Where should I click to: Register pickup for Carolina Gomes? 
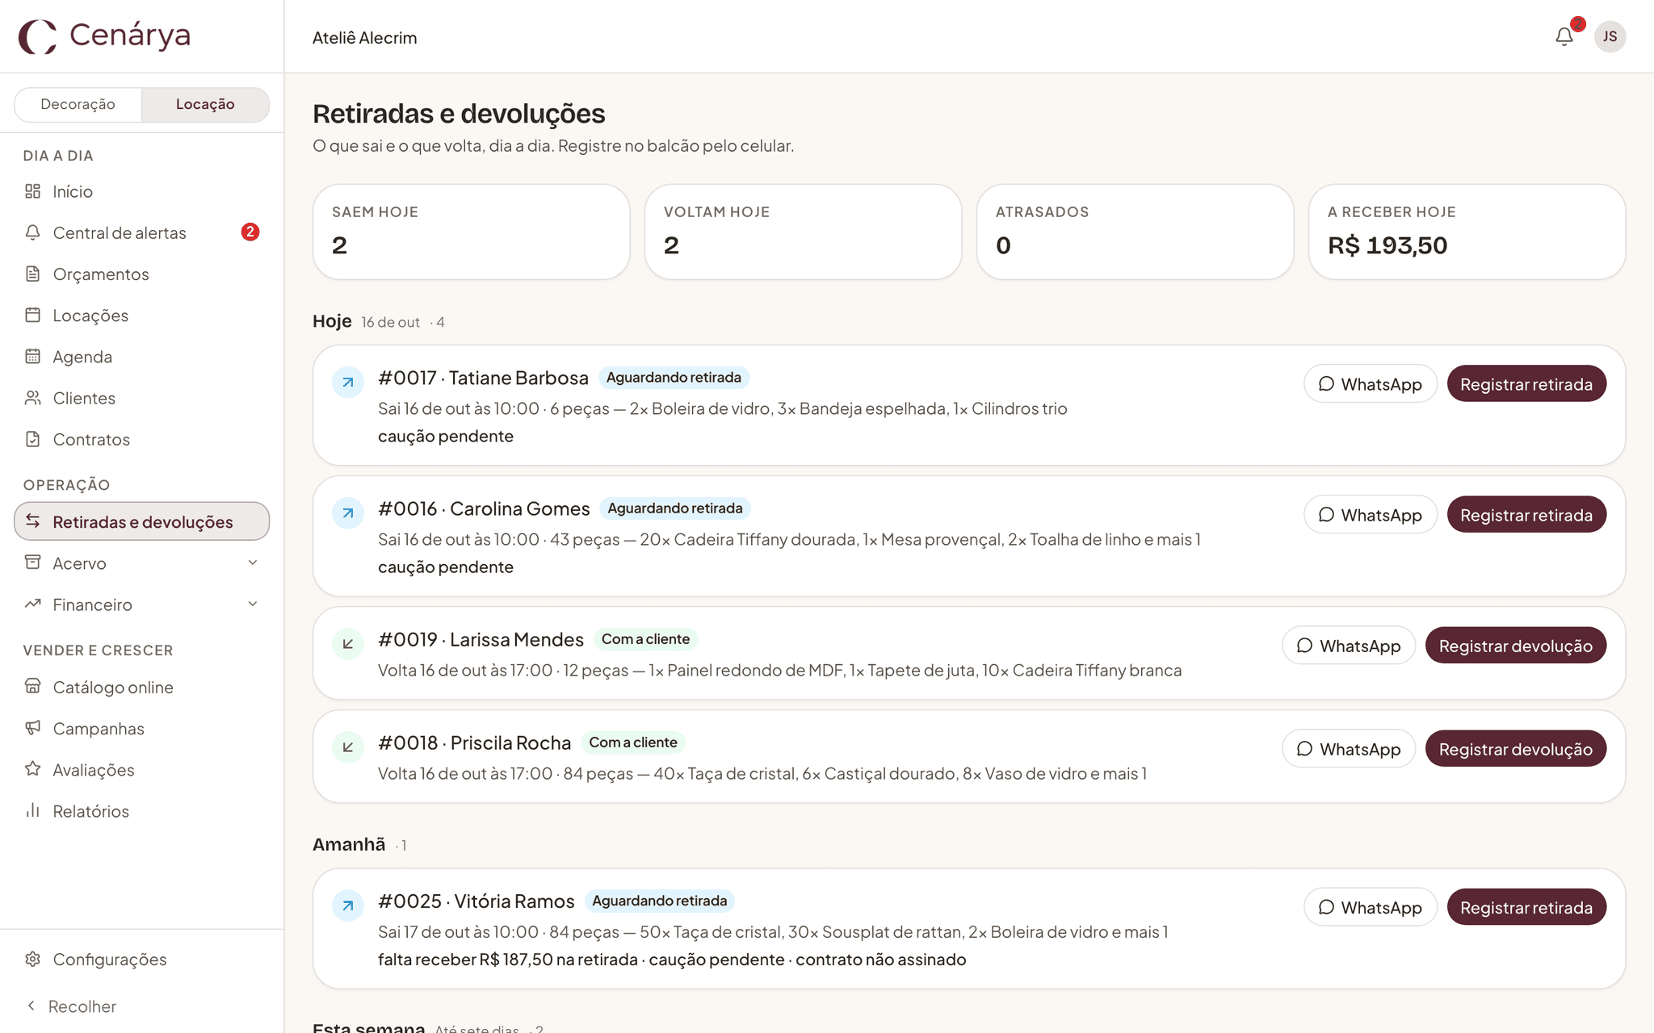(1526, 515)
